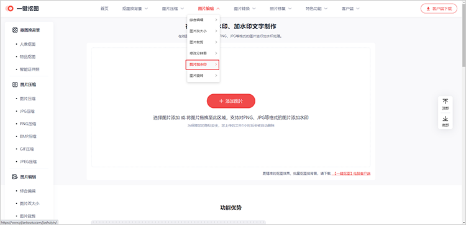Choose 图片改大小 in the dropdown menu

pyautogui.click(x=203, y=31)
